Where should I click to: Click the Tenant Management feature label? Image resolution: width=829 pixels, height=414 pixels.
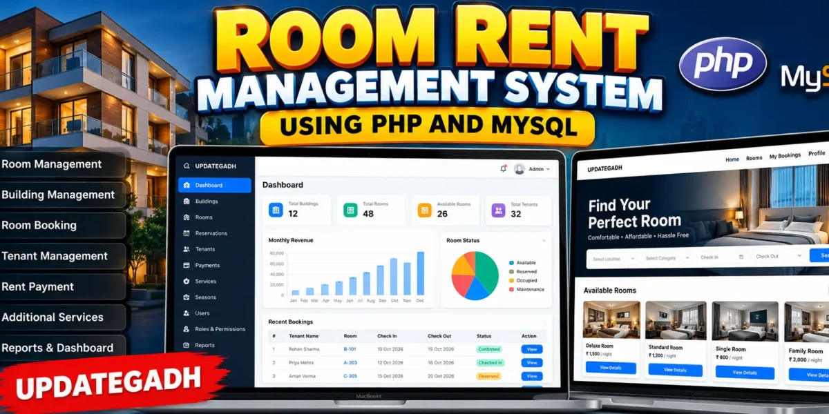point(55,256)
